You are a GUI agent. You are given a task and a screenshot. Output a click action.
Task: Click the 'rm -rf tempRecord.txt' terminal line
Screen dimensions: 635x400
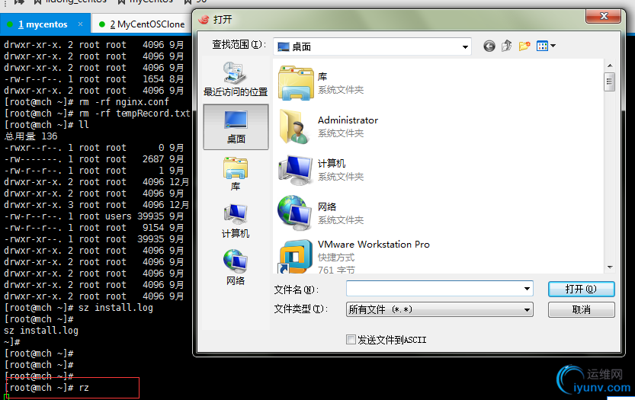[x=98, y=114]
